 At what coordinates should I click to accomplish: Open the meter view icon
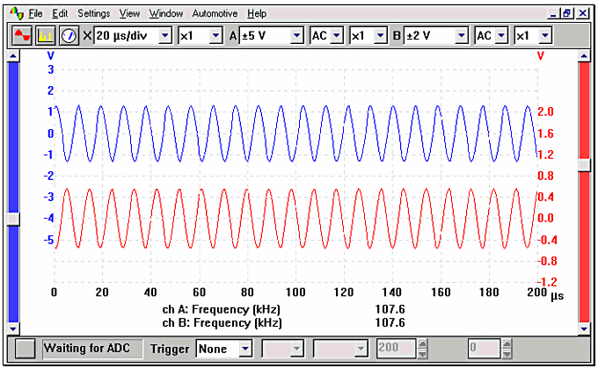69,36
